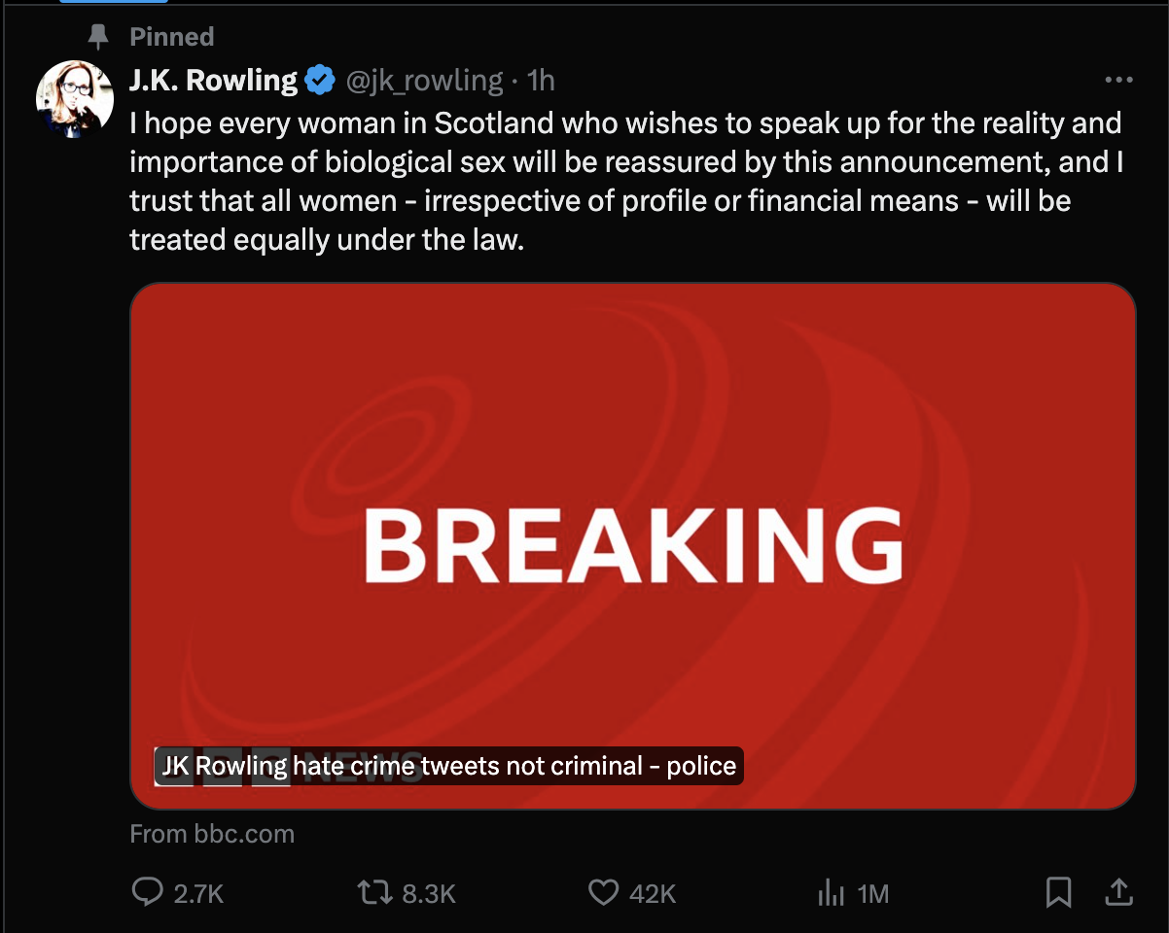Click the blue verified checkmark badge

320,81
